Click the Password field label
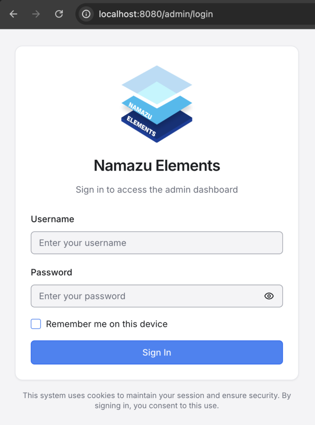315x425 pixels. pyautogui.click(x=51, y=272)
